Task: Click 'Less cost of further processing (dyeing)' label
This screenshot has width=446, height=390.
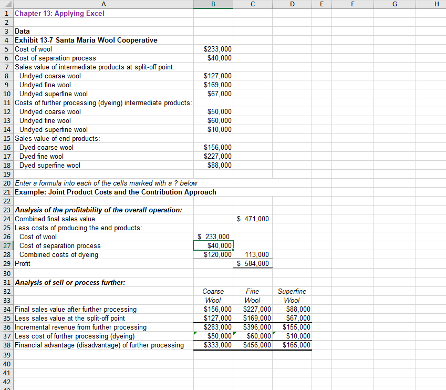Action: (75, 336)
